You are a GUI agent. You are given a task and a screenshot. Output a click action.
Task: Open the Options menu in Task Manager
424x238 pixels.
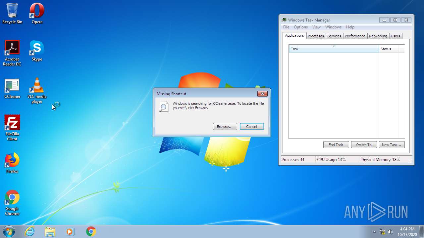click(301, 27)
